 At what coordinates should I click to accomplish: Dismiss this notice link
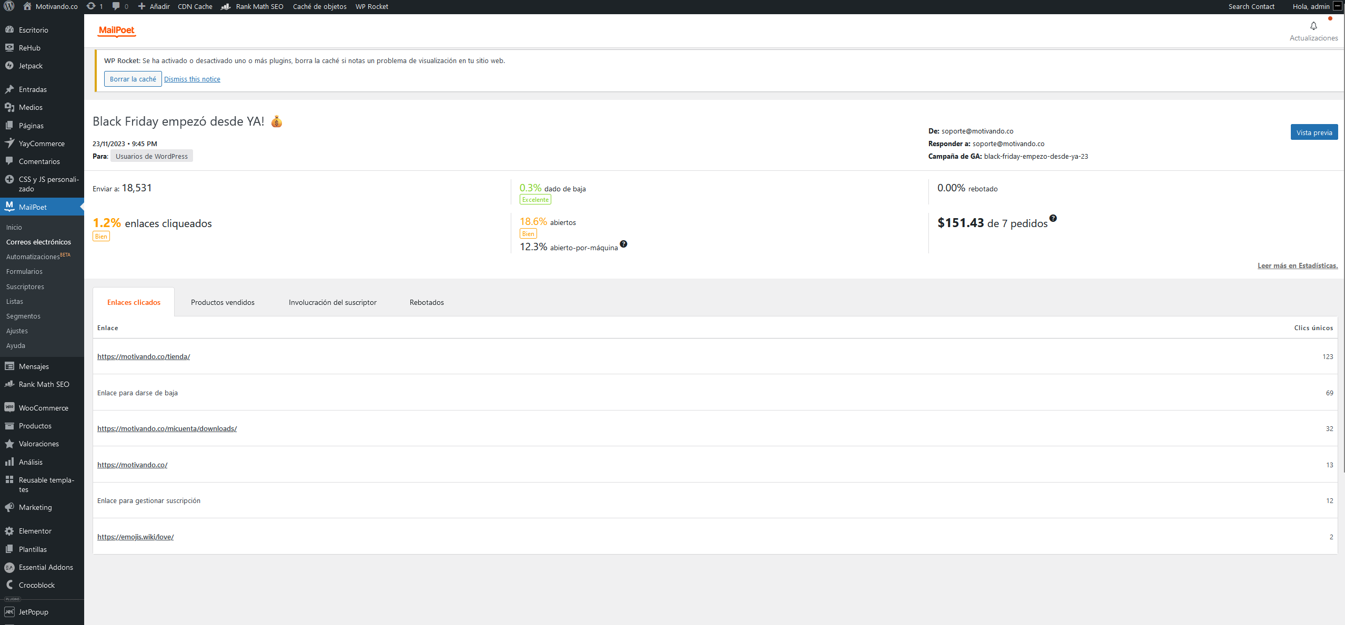coord(192,79)
